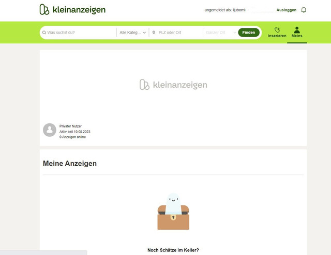This screenshot has height=255, width=331.
Task: Click the grey user avatar
Action: pos(50,130)
